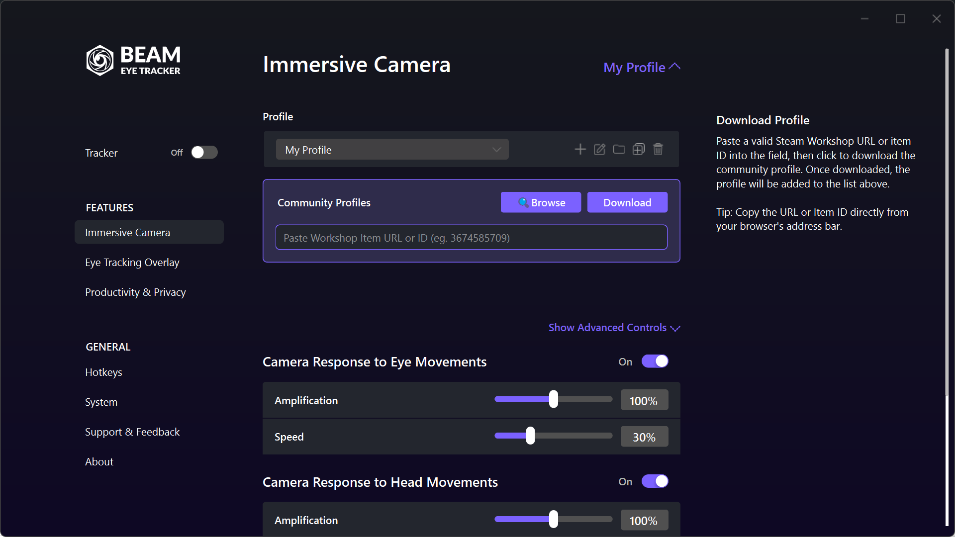Maximize the Beam window
955x537 pixels.
pyautogui.click(x=900, y=19)
